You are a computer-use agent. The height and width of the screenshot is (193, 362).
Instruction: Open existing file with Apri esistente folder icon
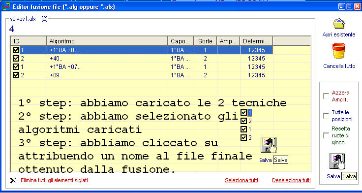(339, 23)
